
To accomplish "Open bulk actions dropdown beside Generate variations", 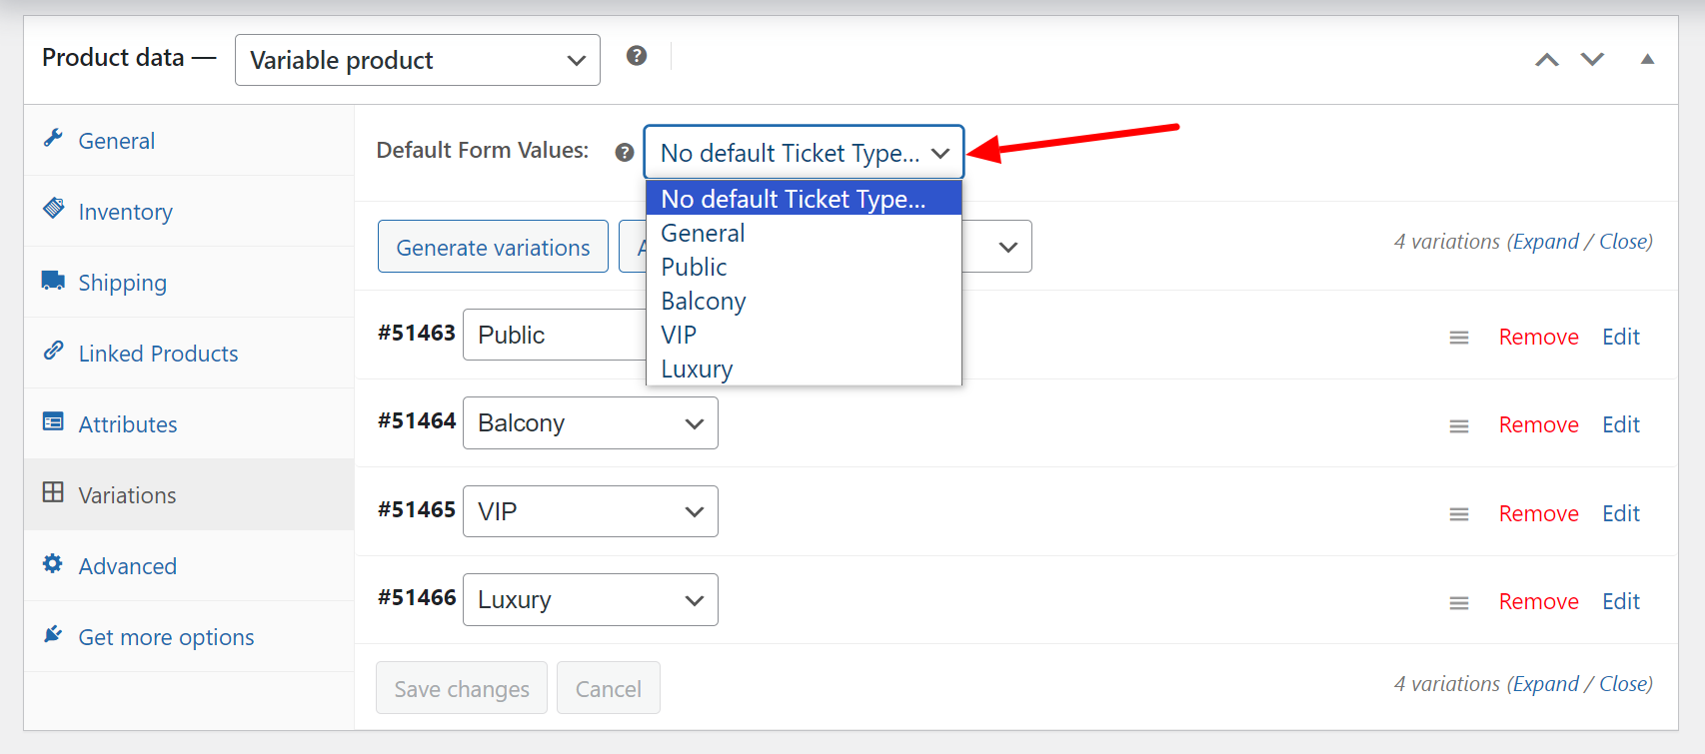I will click(x=996, y=247).
